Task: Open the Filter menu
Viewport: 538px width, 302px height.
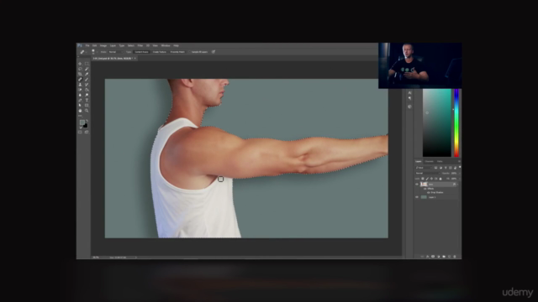Action: click(140, 45)
